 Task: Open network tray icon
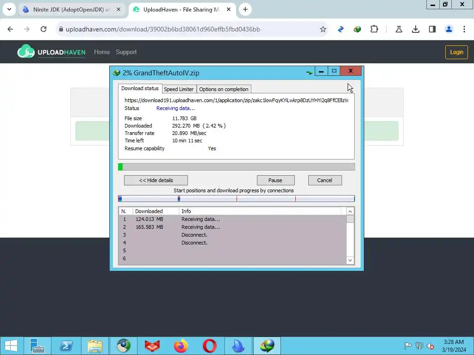coord(419,346)
